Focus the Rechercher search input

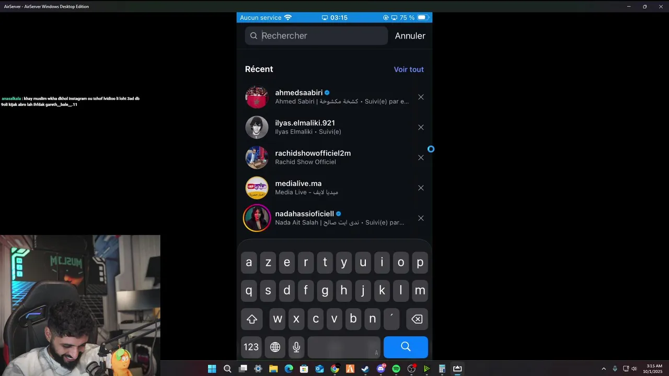click(316, 36)
